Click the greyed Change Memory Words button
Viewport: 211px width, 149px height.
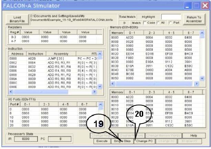pyautogui.click(x=163, y=136)
